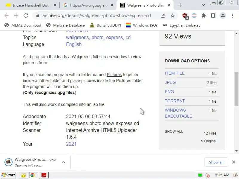Screen dimensions: 239x179
Task: Go back with the browser back arrow
Action: point(7,16)
